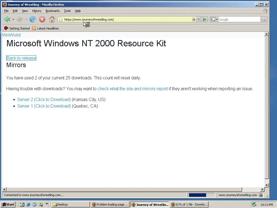This screenshot has width=277, height=208.
Task: Open the Windows Start menu
Action: click(x=8, y=204)
